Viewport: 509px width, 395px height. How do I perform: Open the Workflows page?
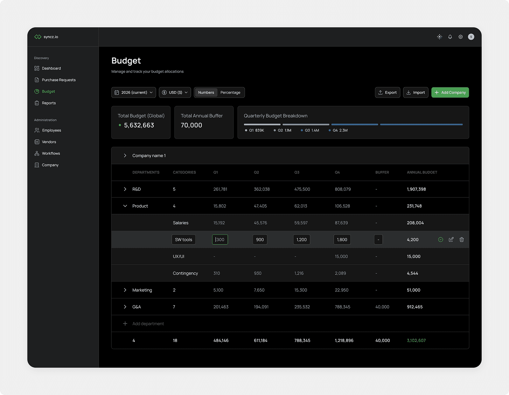click(51, 153)
